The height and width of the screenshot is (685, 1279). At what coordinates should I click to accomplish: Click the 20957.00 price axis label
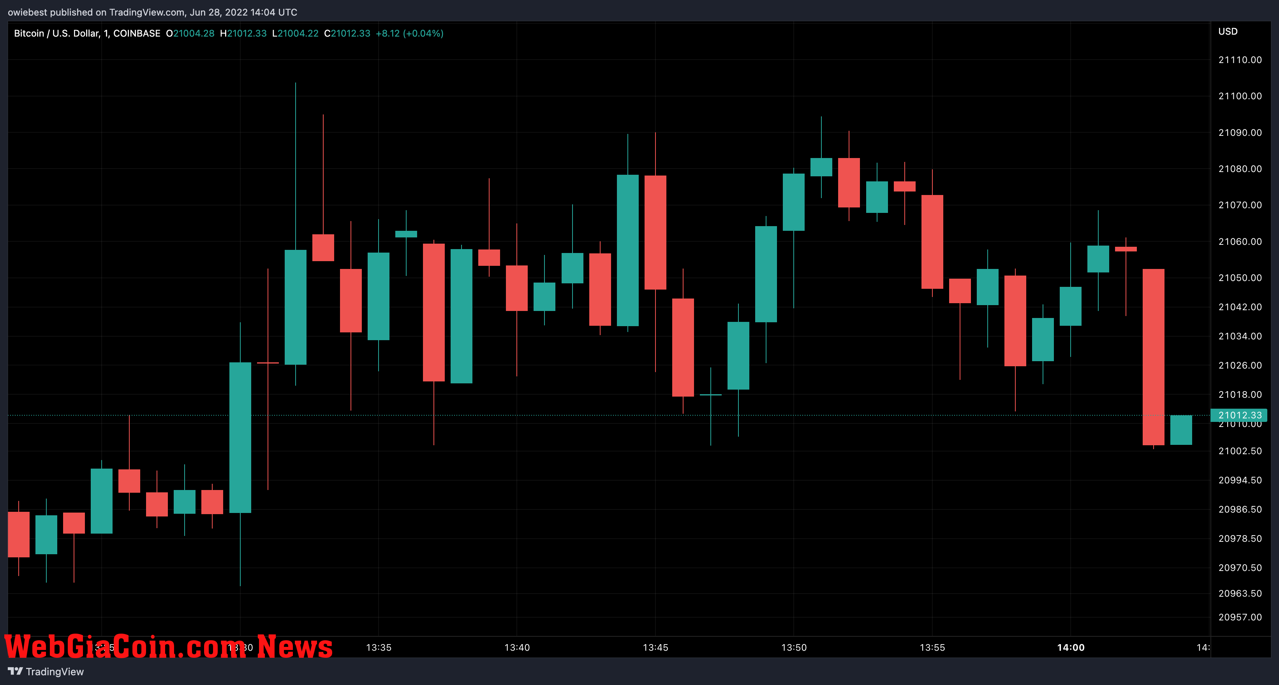pyautogui.click(x=1240, y=617)
